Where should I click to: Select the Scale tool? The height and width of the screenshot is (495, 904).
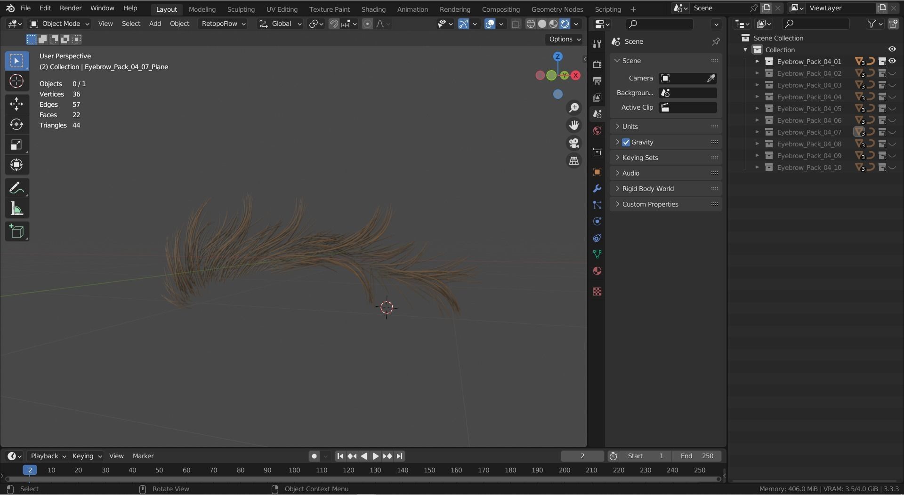16,145
